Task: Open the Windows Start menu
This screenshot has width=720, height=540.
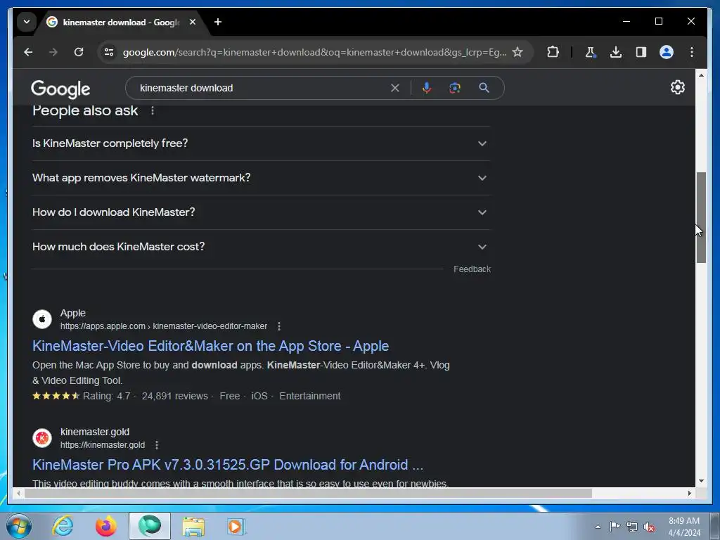Action: tap(19, 526)
